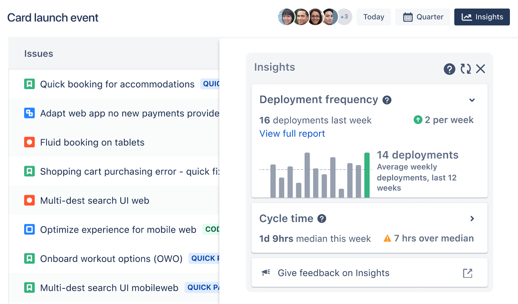Image resolution: width=518 pixels, height=304 pixels.
Task: Select the green bar in the deployments chart
Action: [x=367, y=174]
